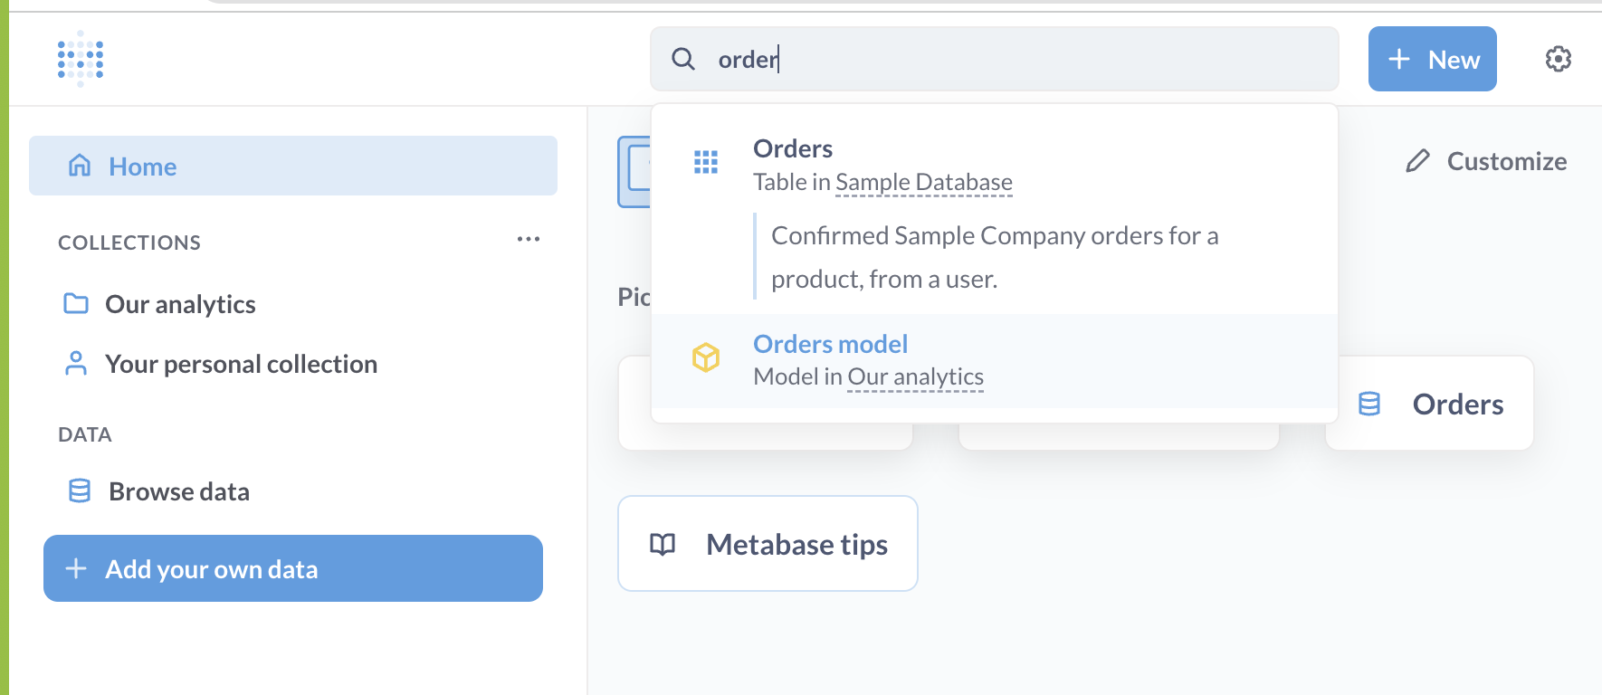1602x695 pixels.
Task: Click the database icon on the Orders card
Action: [x=1368, y=404]
